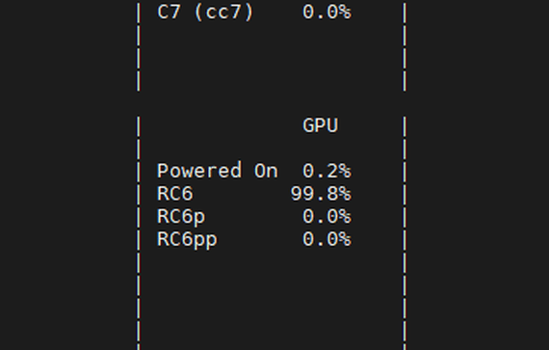549x350 pixels.
Task: Select the RC6p row label
Action: click(x=181, y=217)
